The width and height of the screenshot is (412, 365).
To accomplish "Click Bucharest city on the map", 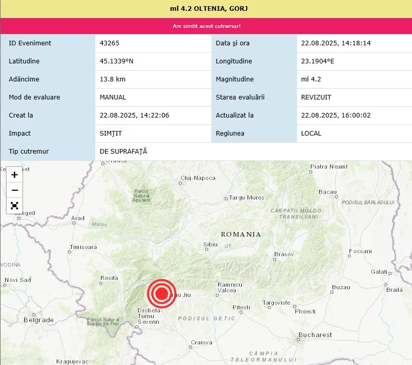I will pos(315,335).
